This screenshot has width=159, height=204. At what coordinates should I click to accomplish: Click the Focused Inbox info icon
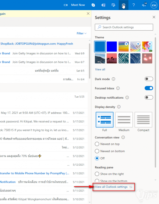click(x=118, y=88)
